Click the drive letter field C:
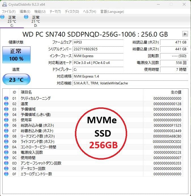The width and height of the screenshot is (191, 196). click(x=98, y=70)
